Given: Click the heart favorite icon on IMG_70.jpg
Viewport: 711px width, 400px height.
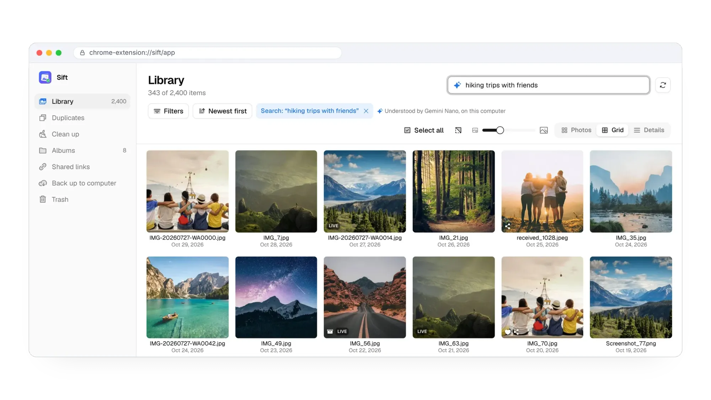Looking at the screenshot, I should point(508,332).
